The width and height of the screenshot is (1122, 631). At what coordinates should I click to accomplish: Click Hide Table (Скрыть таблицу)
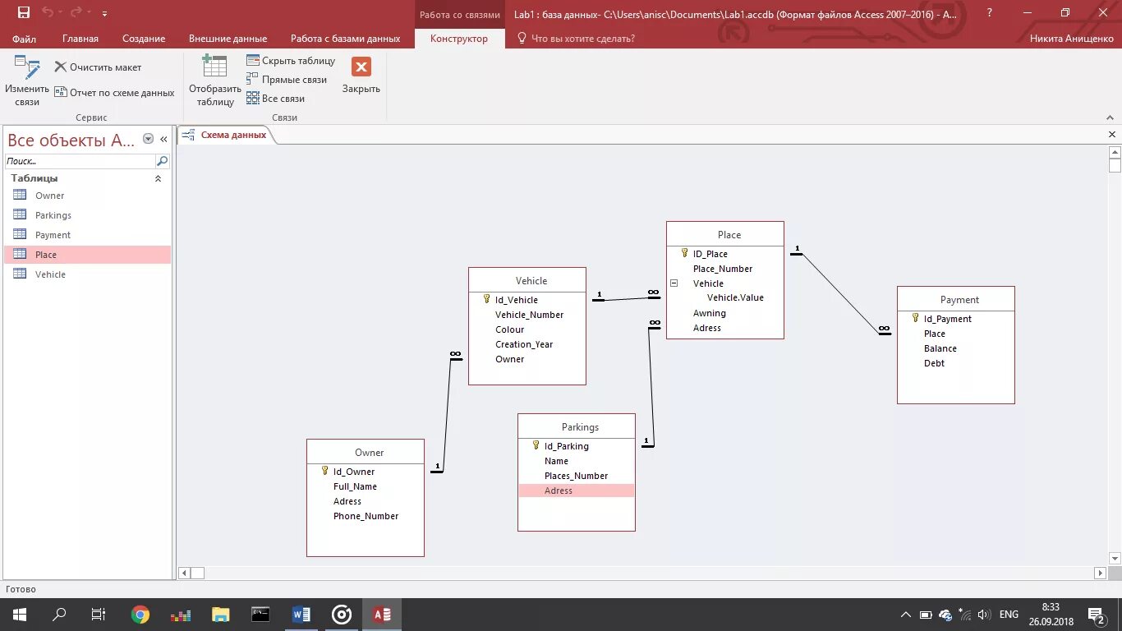(291, 61)
